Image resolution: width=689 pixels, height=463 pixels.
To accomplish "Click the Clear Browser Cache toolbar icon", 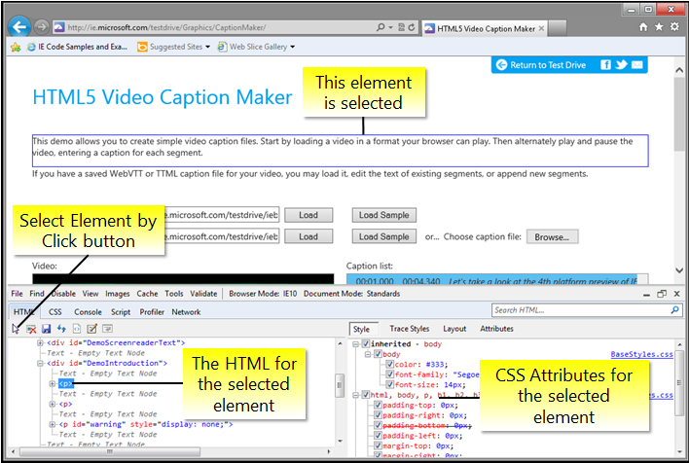I will click(31, 329).
